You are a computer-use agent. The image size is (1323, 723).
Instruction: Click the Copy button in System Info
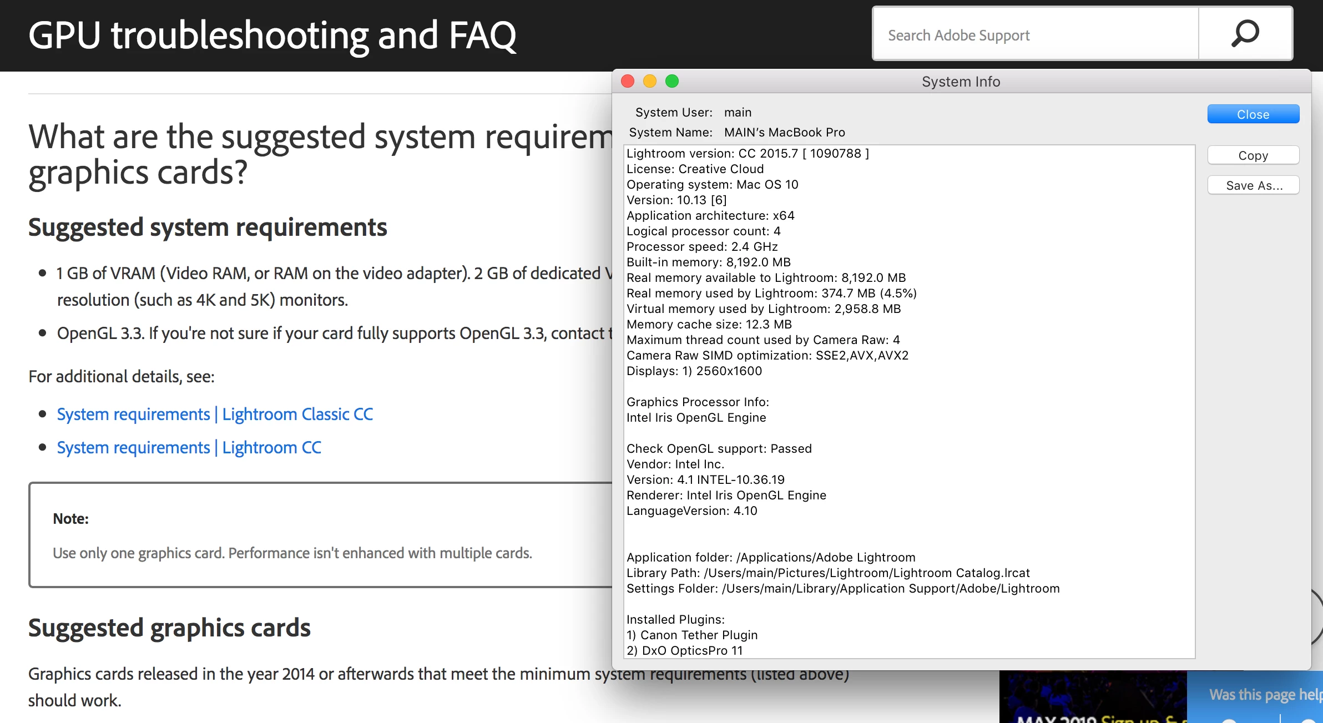[x=1253, y=155]
